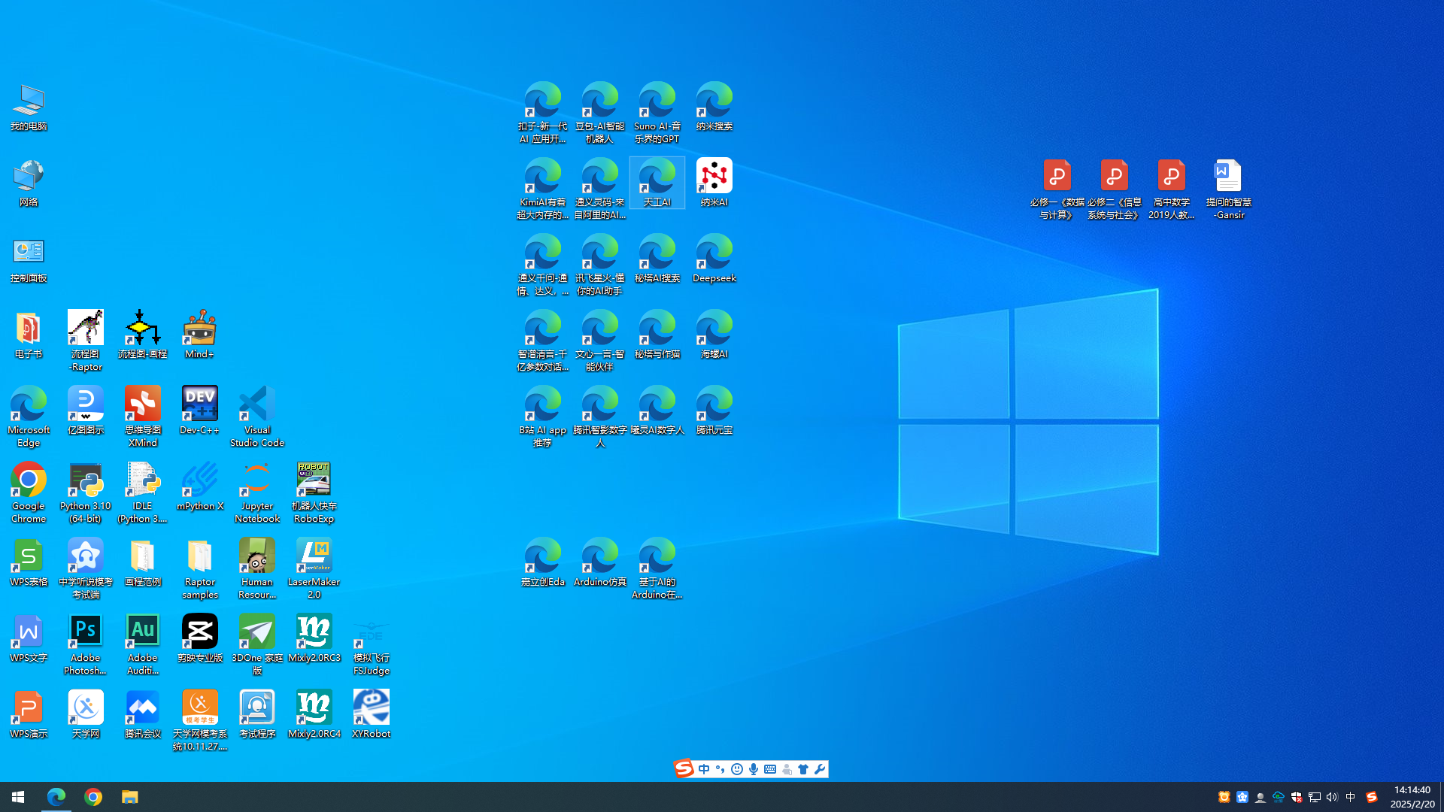
Task: Open Edge from the taskbar
Action: 56,797
